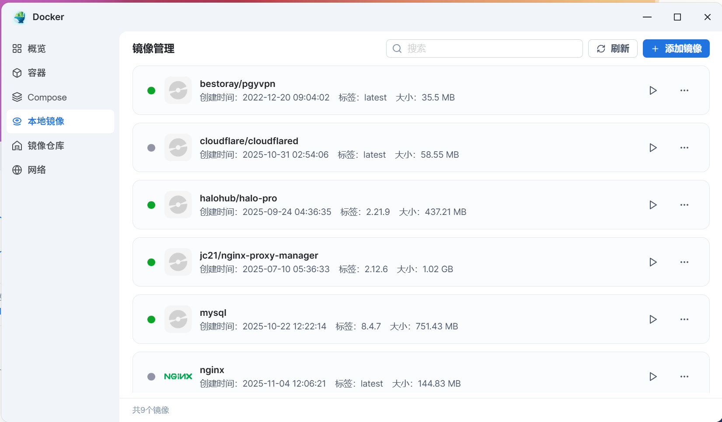Click play icon for cloudflare/cloudflared
This screenshot has width=722, height=422.
tap(653, 148)
